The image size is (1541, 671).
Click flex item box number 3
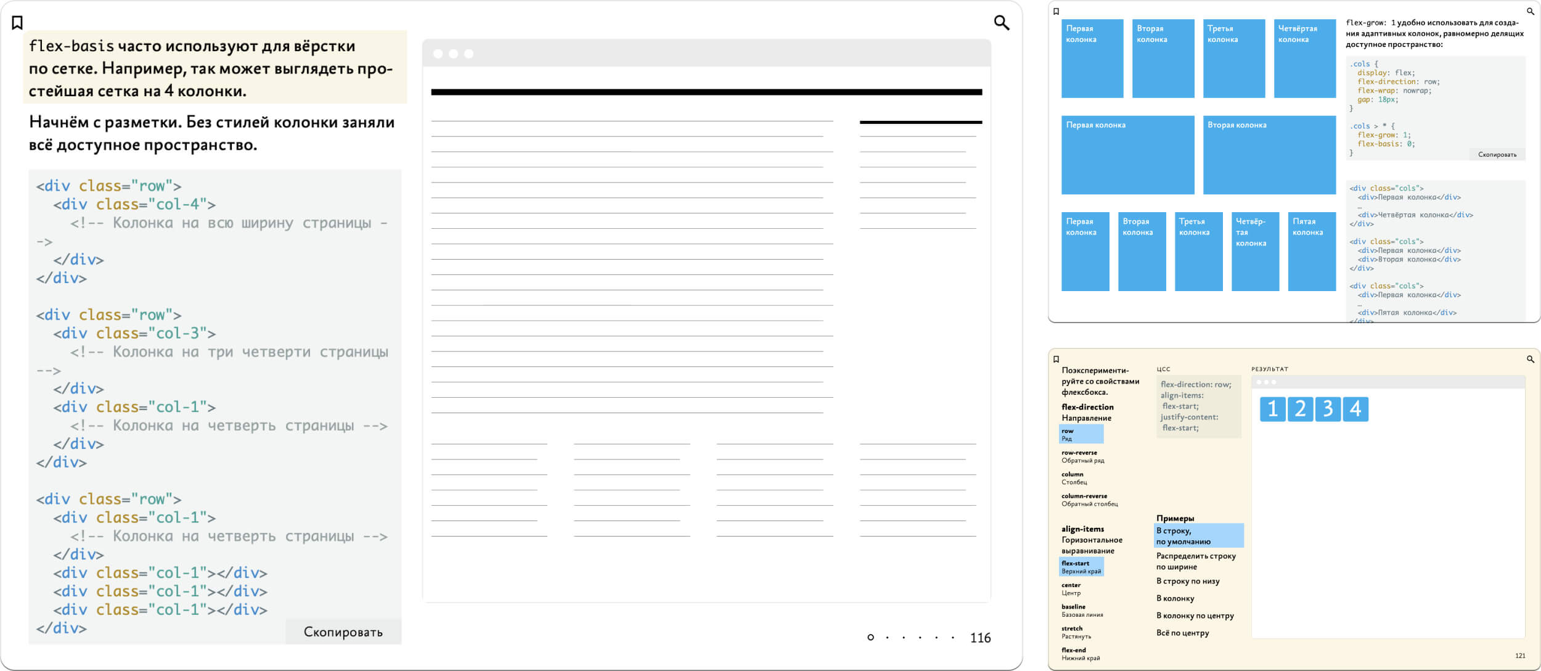coord(1328,409)
